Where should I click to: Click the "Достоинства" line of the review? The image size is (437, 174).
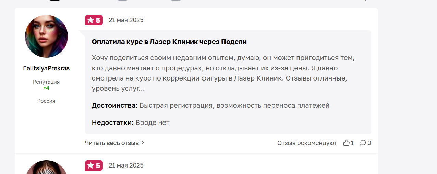pos(210,106)
